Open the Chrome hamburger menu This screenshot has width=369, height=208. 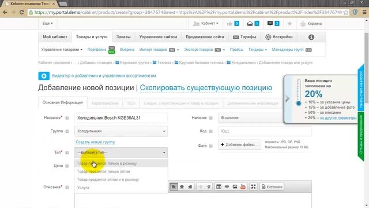click(x=364, y=12)
